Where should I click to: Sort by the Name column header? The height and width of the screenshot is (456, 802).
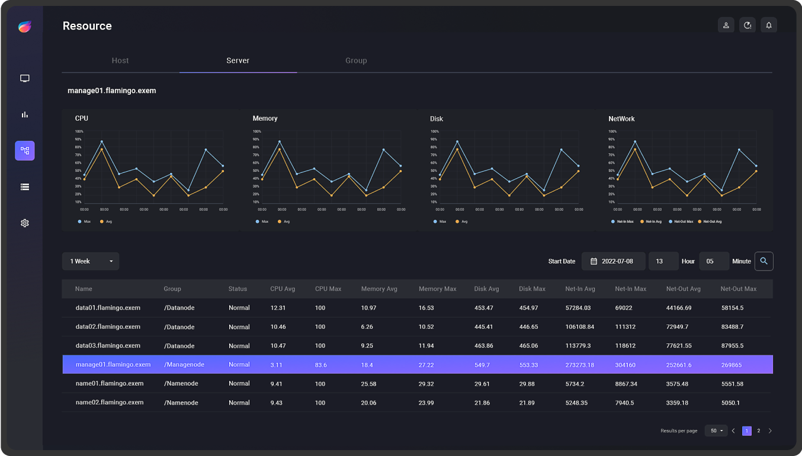point(84,289)
